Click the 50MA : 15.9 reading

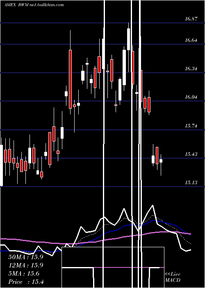pos(26,257)
